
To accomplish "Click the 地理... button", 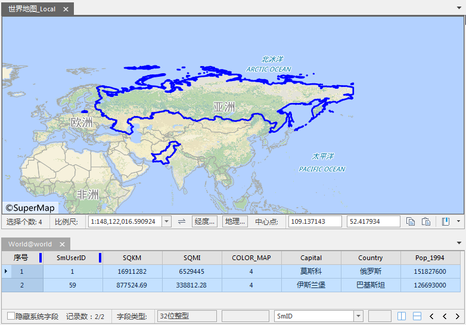I will pos(235,221).
